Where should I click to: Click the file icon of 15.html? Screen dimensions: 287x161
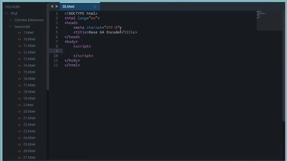click(20, 72)
